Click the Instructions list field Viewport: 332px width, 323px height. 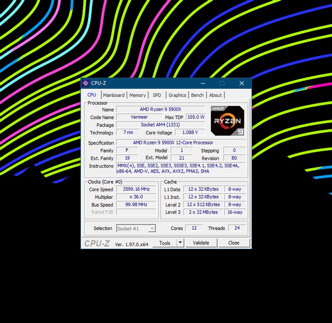pyautogui.click(x=181, y=168)
